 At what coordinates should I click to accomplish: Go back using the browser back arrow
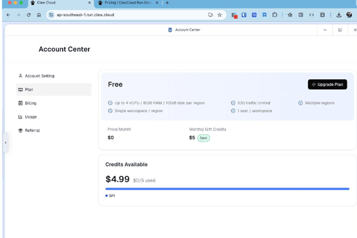pos(9,15)
